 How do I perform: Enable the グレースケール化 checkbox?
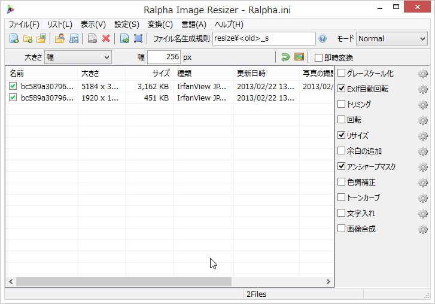click(341, 73)
